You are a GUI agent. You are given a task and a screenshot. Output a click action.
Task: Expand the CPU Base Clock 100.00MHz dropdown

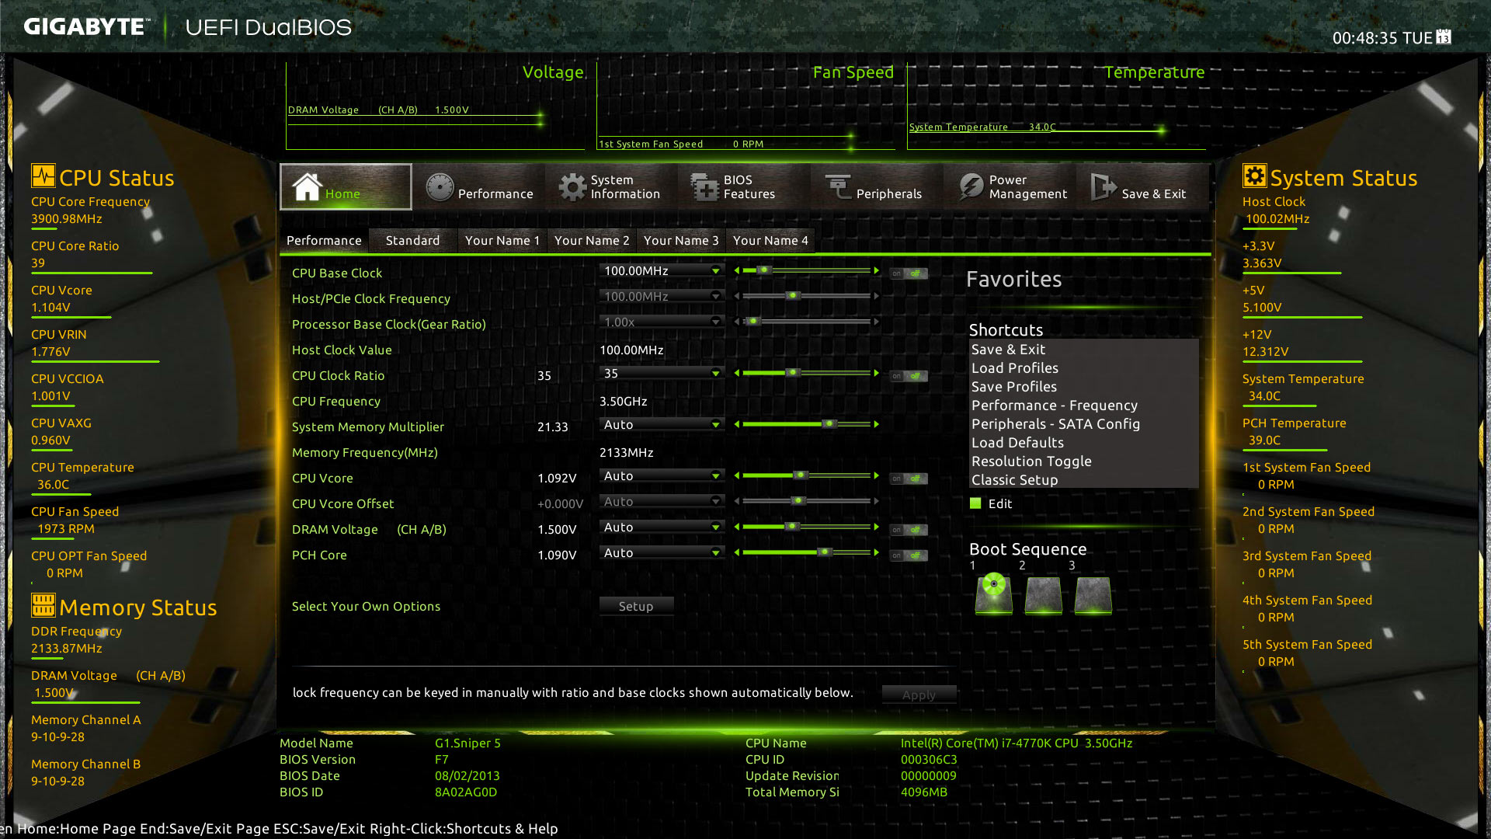click(662, 271)
